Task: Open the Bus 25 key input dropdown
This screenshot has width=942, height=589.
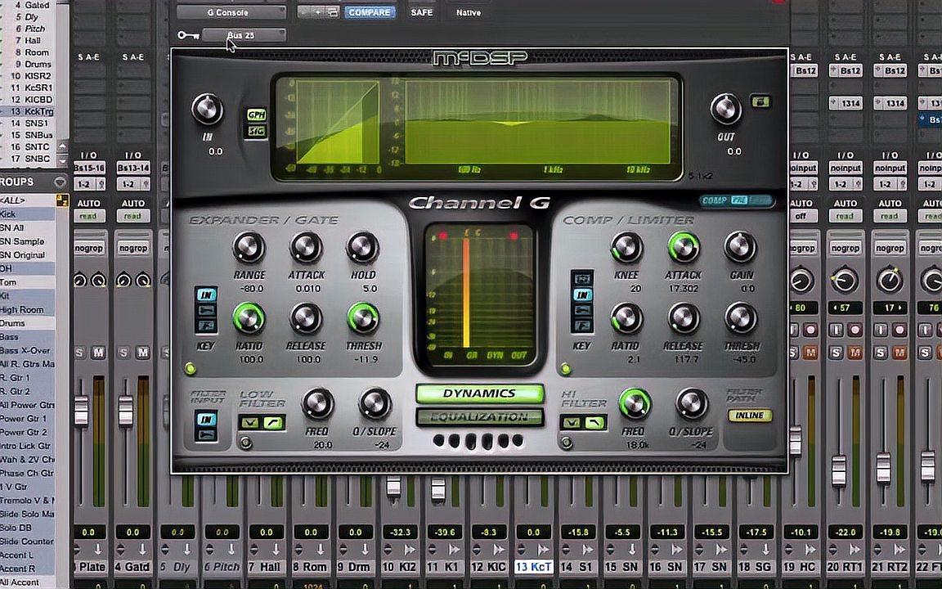Action: (x=244, y=35)
